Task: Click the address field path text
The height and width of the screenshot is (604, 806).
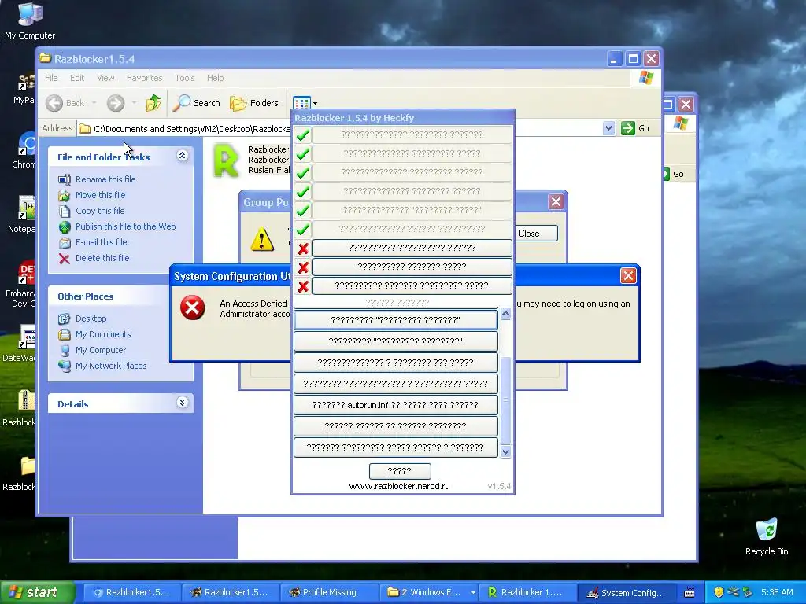Action: coord(192,129)
